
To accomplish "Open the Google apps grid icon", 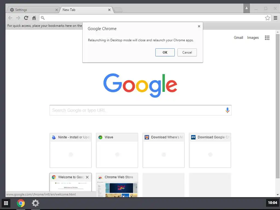I will point(267,38).
